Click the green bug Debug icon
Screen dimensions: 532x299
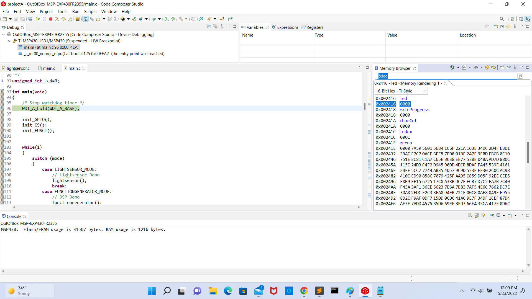[154, 19]
